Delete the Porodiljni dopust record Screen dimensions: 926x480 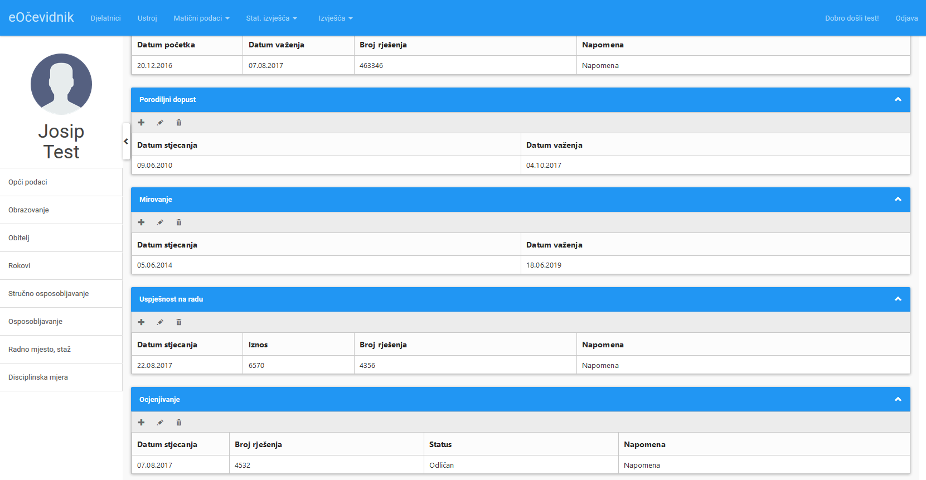(x=179, y=123)
